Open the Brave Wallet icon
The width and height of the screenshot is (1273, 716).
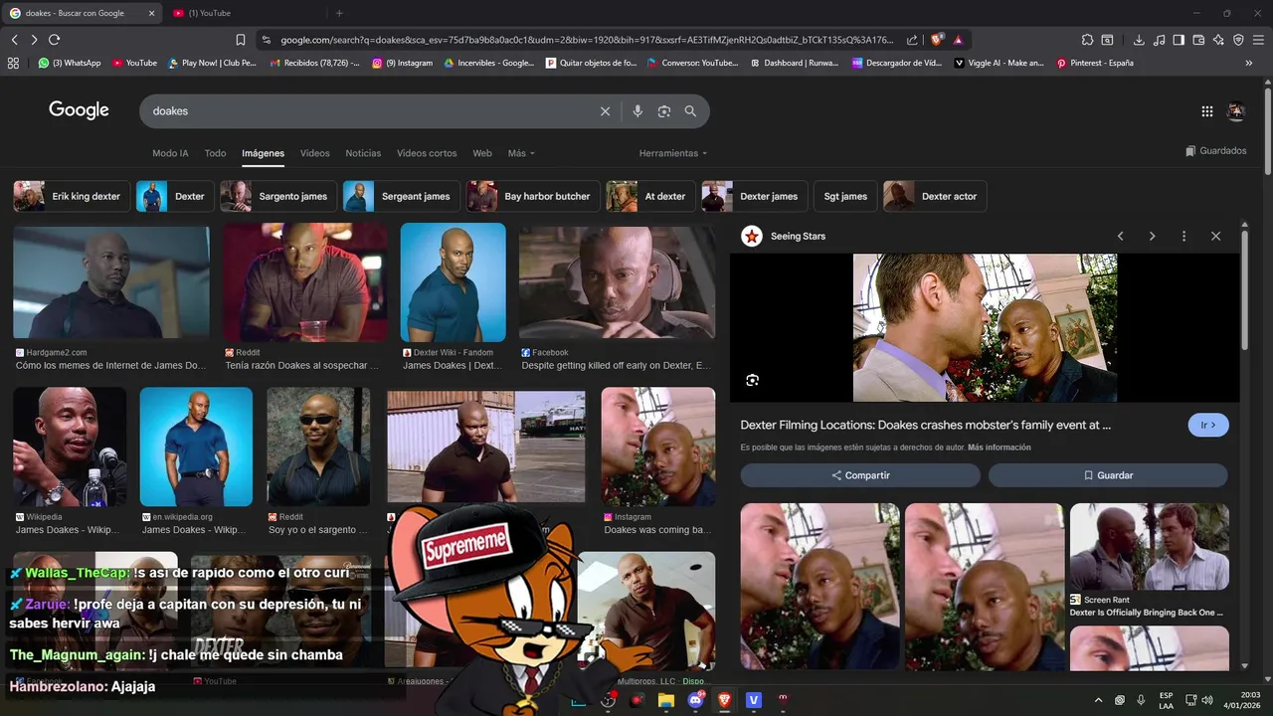[1198, 40]
